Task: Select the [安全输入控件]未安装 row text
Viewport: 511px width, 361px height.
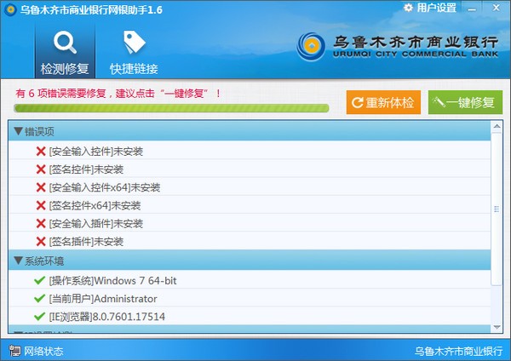Action: point(95,152)
